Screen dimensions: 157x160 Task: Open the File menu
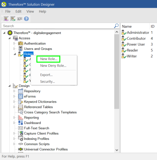(x=8, y=11)
